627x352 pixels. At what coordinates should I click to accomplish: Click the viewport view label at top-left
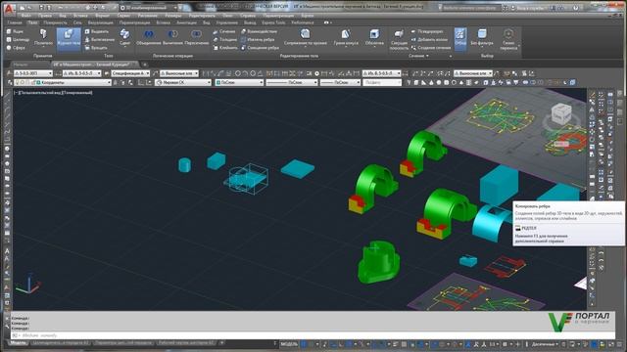coord(54,93)
